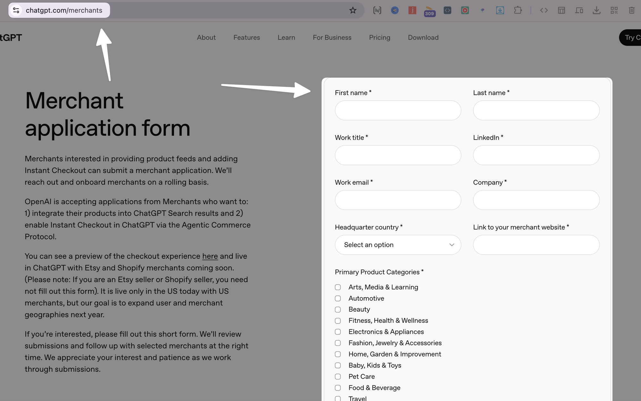Select the Pet Care checkbox

click(338, 377)
